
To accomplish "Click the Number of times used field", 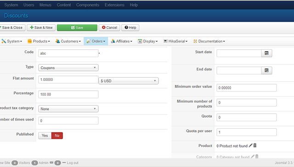I will [x=68, y=121].
